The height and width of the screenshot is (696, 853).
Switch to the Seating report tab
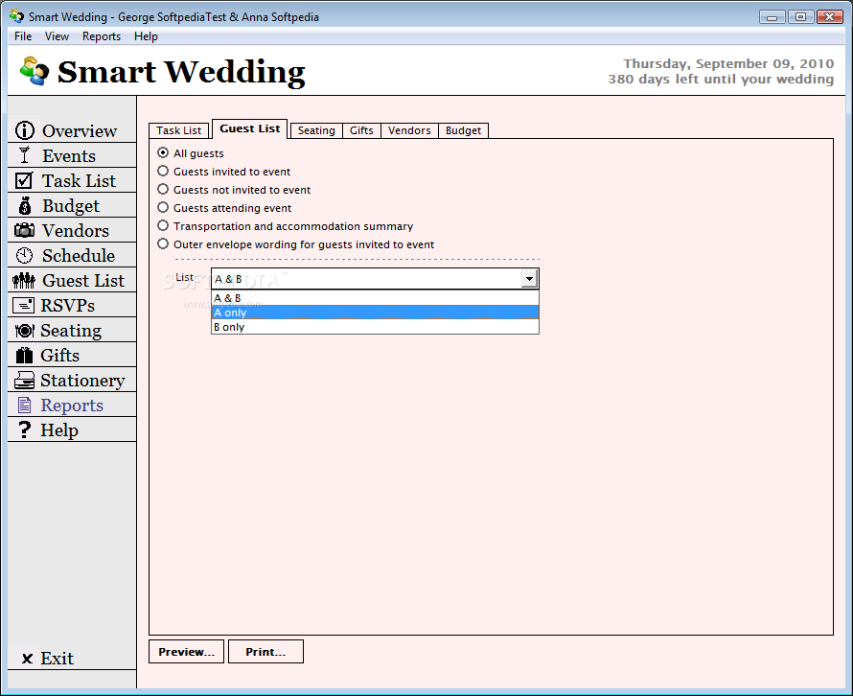pos(316,130)
